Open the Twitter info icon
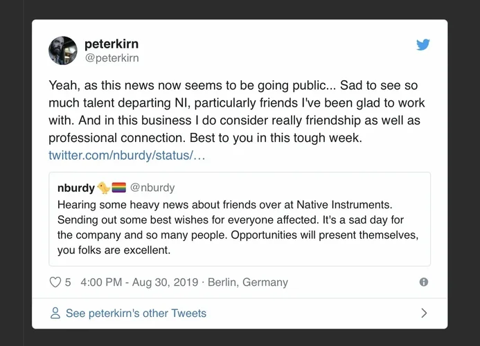 [424, 282]
